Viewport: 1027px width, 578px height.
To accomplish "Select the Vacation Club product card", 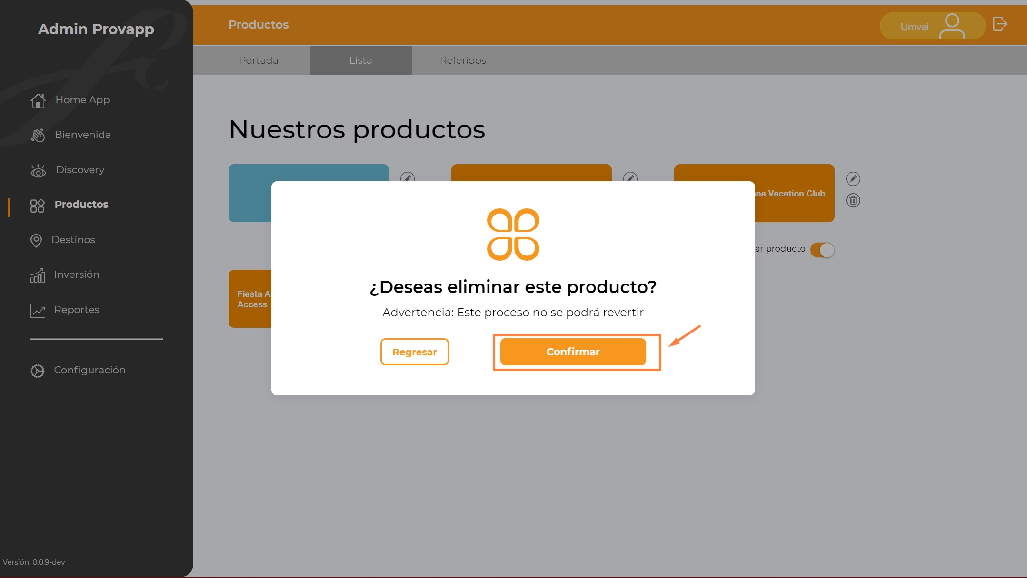I will (x=795, y=193).
